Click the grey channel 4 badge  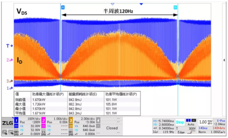pyautogui.click(x=98, y=120)
